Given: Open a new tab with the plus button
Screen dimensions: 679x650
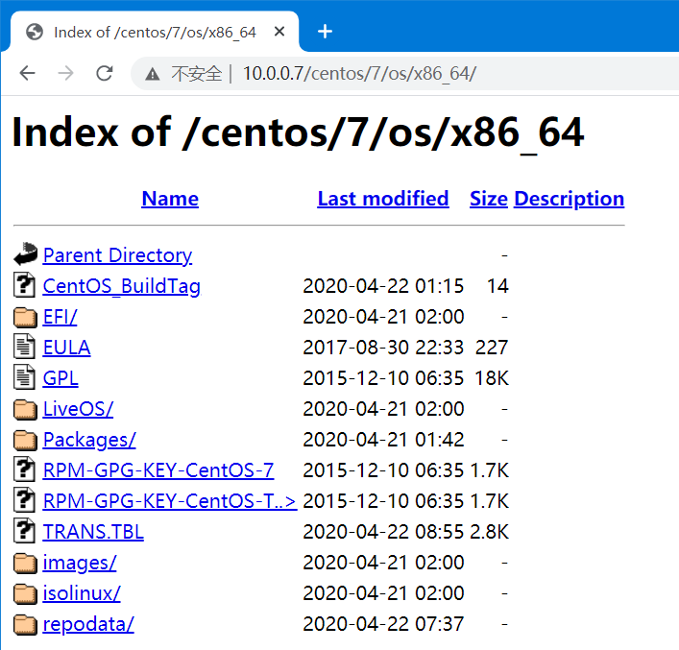Looking at the screenshot, I should (325, 32).
